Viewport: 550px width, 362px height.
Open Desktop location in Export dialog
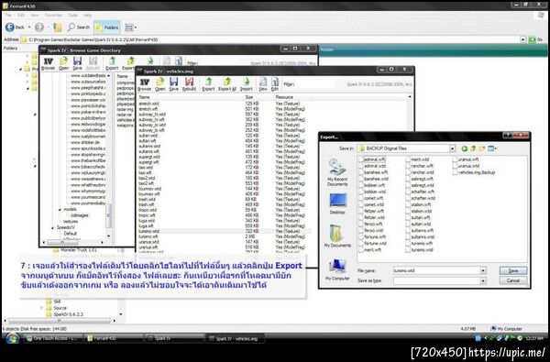pos(337,203)
